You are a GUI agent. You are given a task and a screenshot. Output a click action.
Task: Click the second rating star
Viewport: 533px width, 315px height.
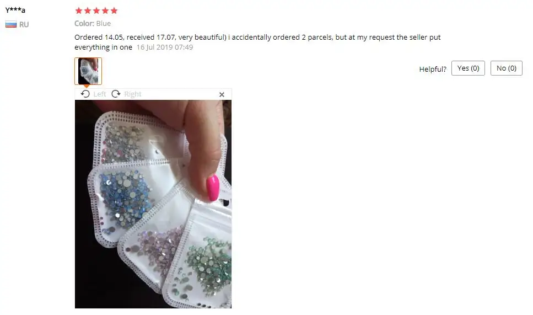(x=88, y=11)
